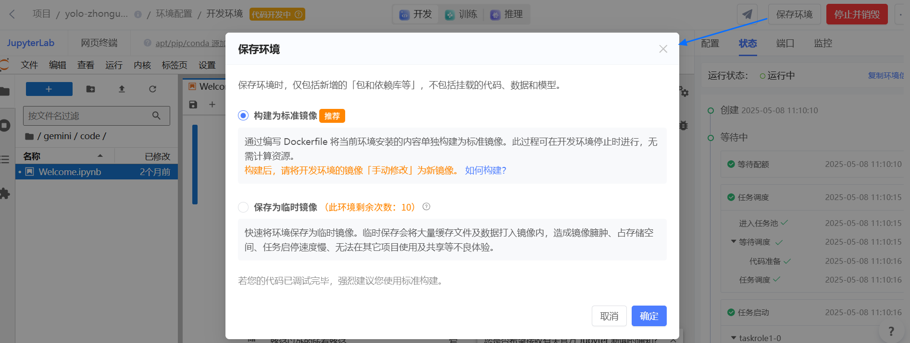Click the new folder icon

90,89
